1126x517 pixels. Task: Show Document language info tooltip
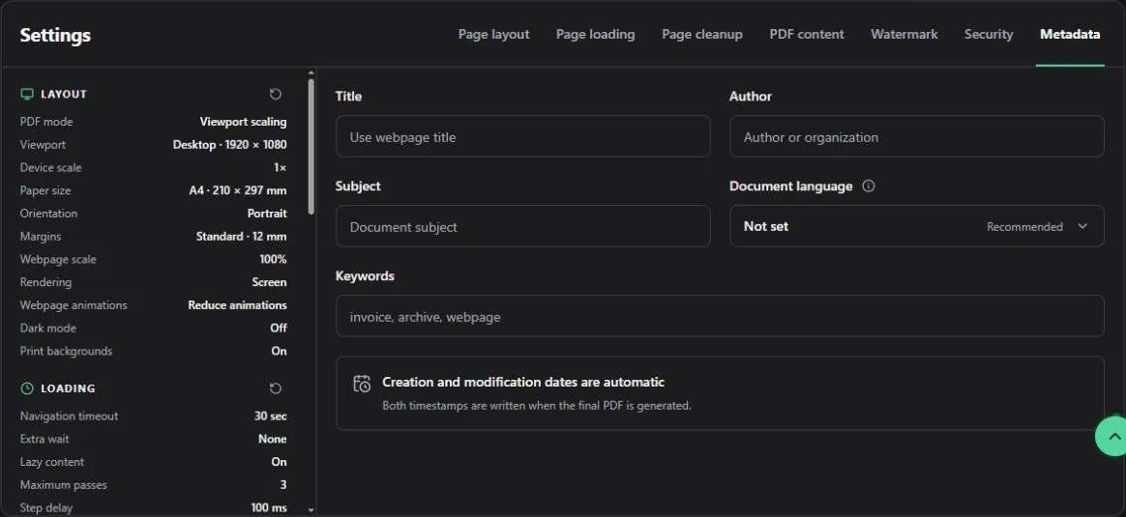click(x=868, y=186)
